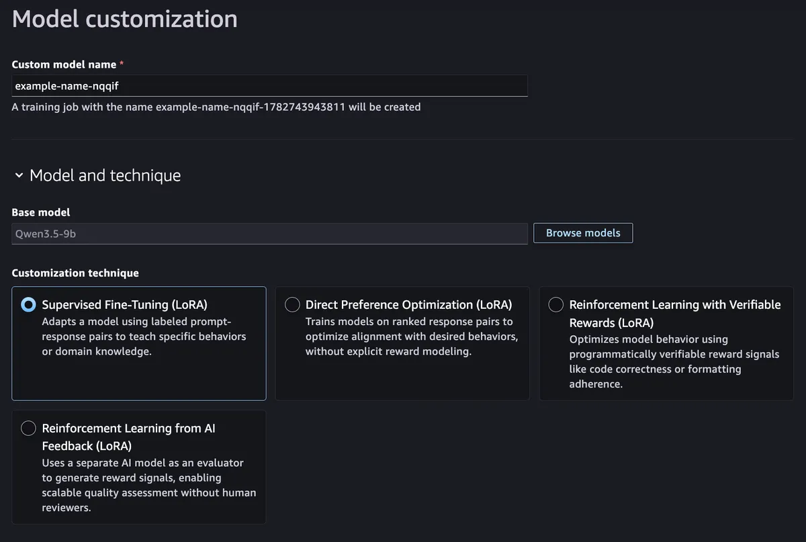
Task: Click the Reinforcement Learning with Verifiable Rewards title
Action: coord(675,314)
